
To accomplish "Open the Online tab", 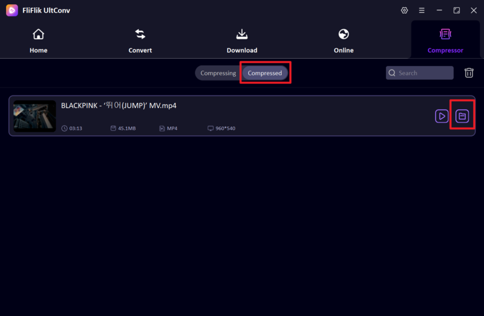I will (x=344, y=40).
